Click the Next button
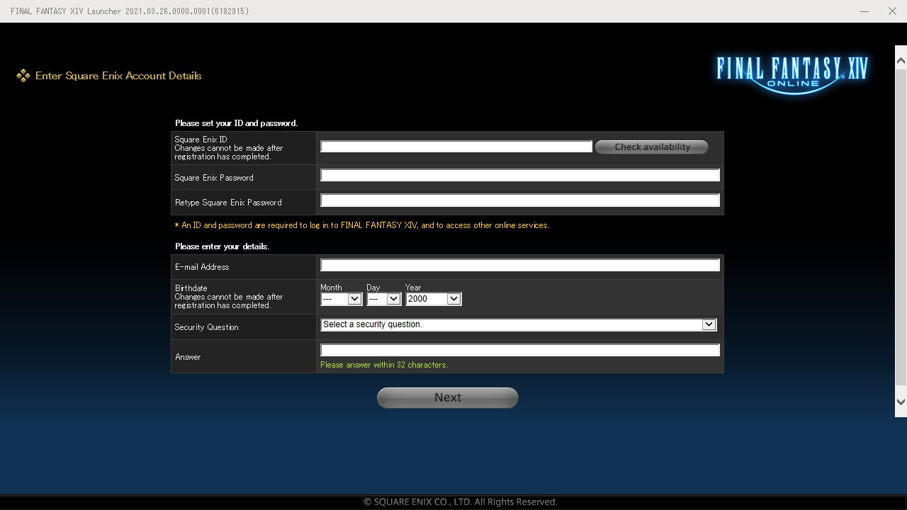The width and height of the screenshot is (907, 510). tap(447, 397)
